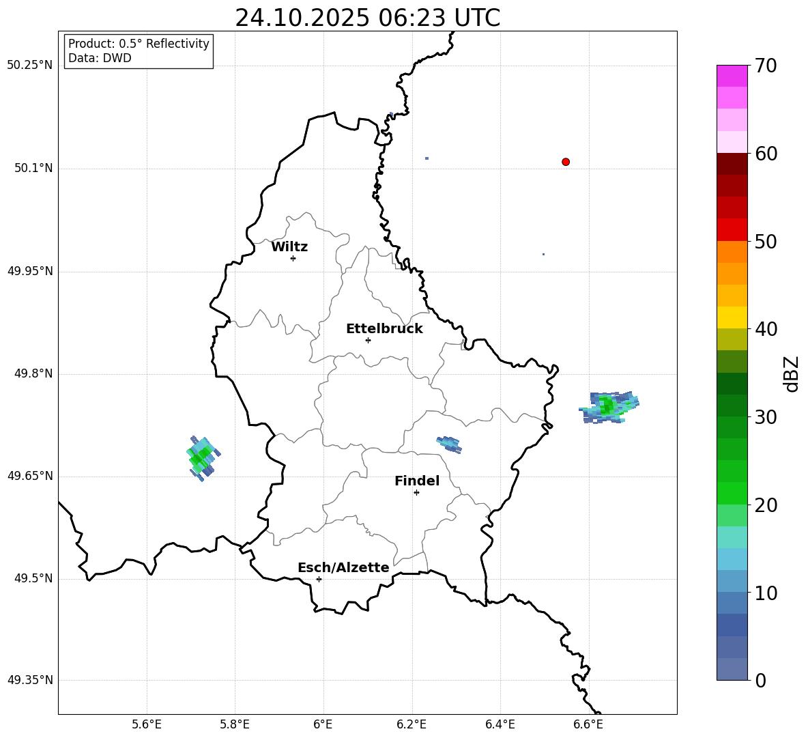Click the Esch/Alzette station cross marker
Viewport: 808px width, 738px height.
(x=319, y=579)
